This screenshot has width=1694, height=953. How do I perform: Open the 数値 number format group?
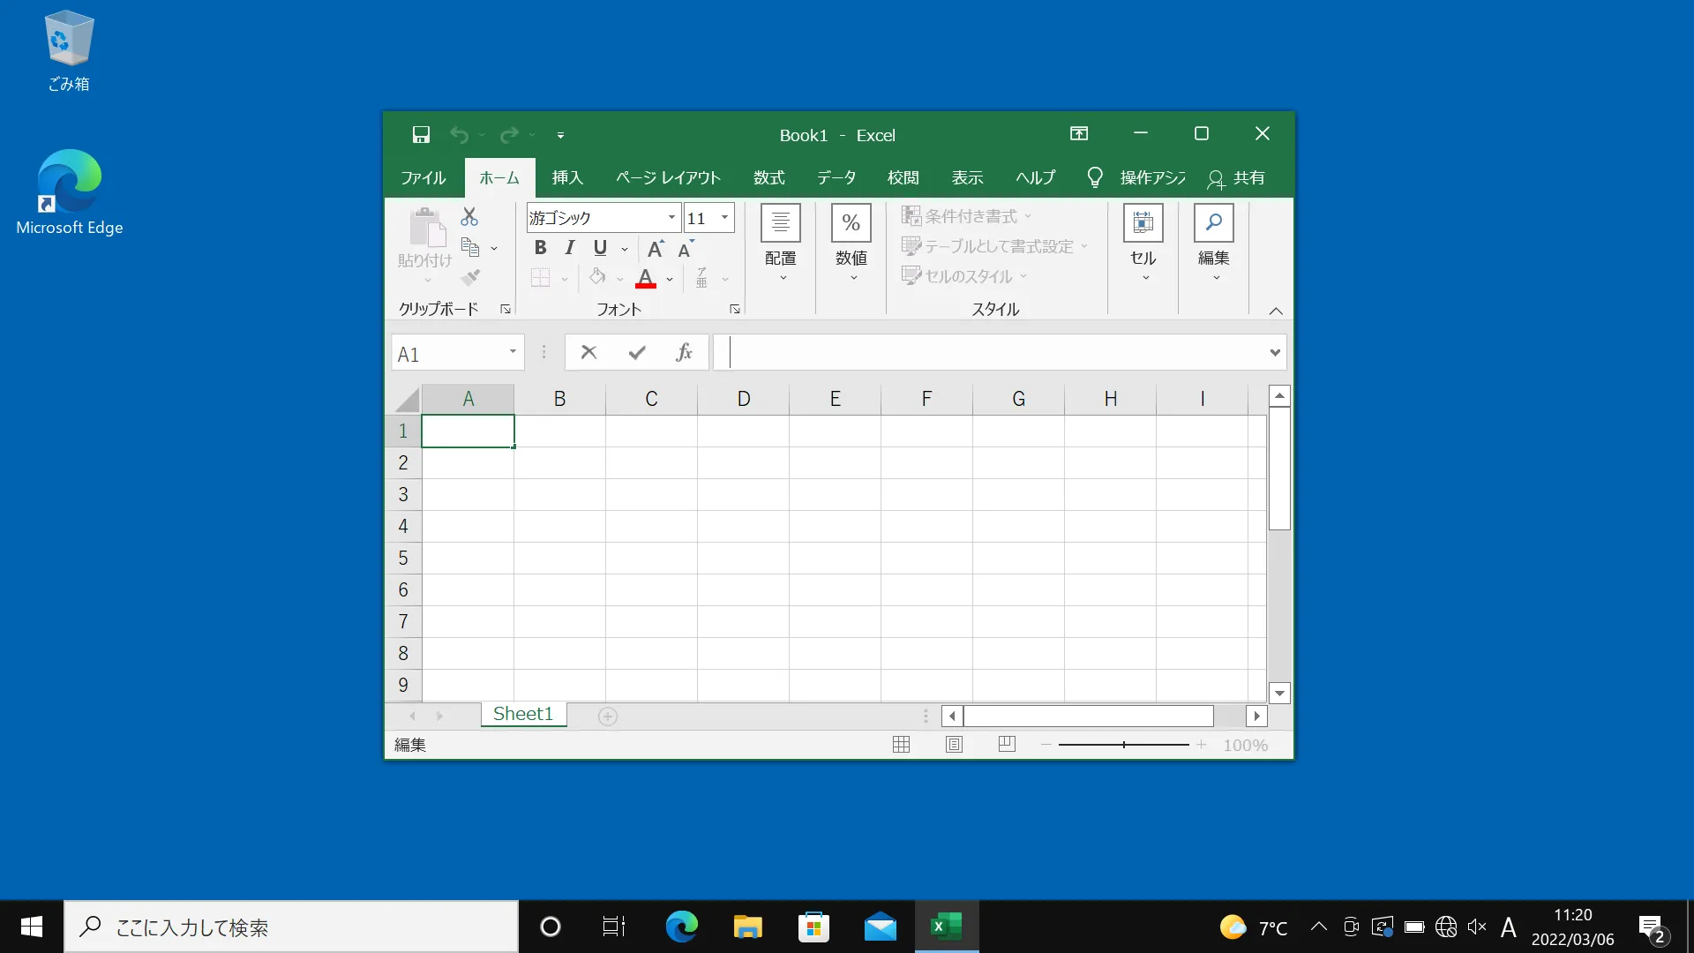851,244
